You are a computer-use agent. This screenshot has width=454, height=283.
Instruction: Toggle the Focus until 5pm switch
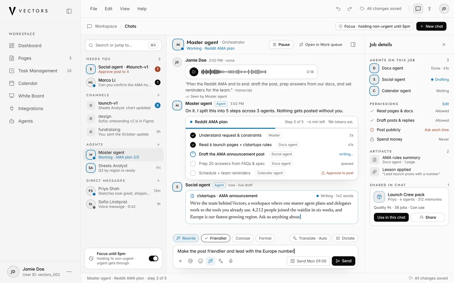point(154,258)
